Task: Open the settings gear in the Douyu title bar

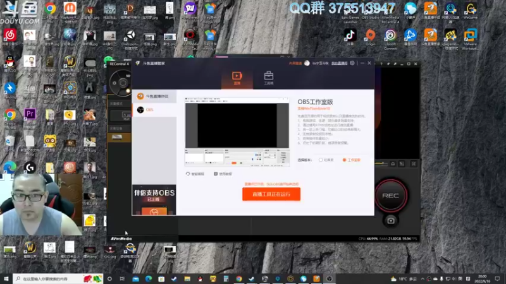Action: 352,63
